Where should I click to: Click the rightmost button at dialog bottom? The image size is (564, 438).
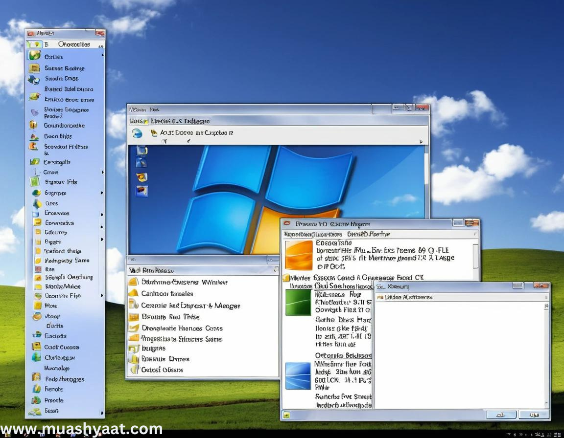[533, 415]
